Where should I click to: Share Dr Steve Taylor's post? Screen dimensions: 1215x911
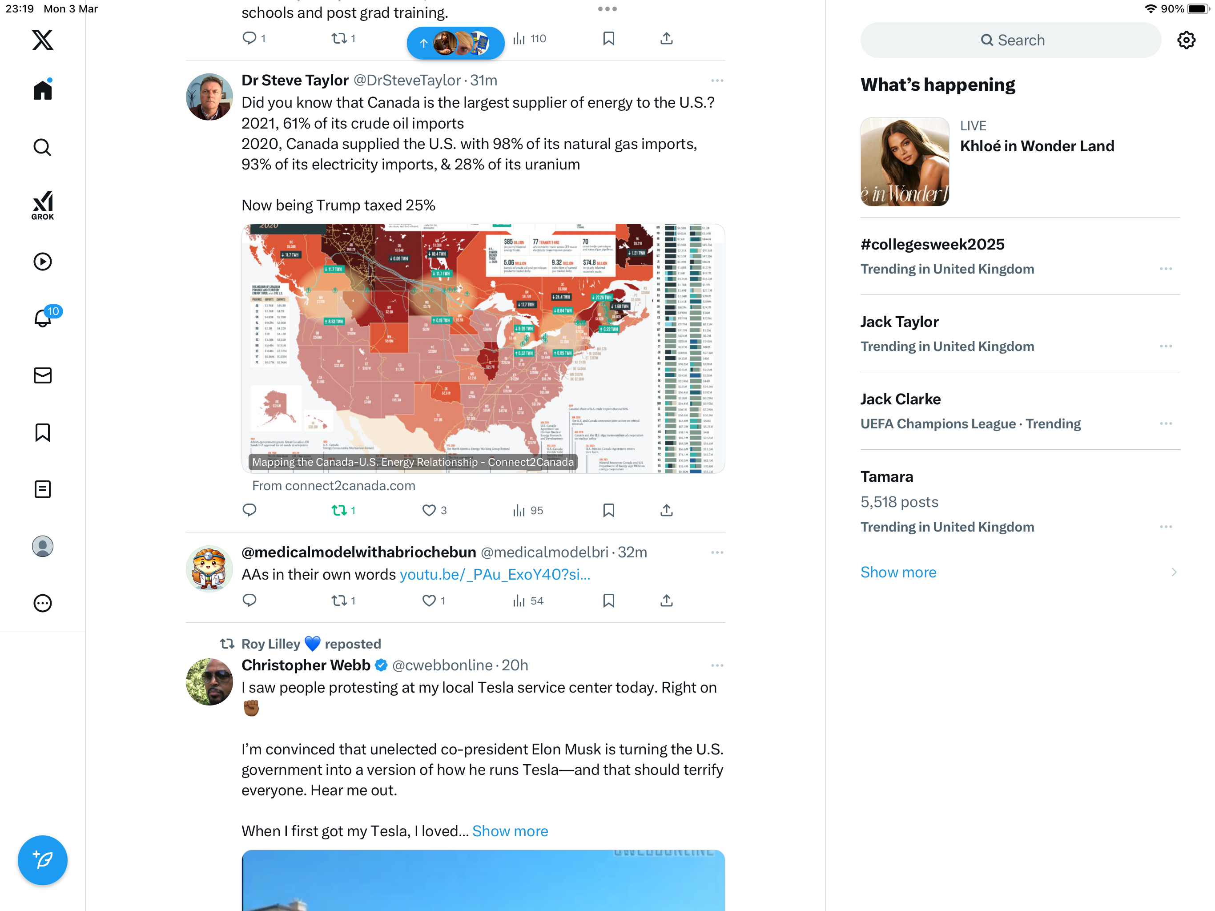point(666,511)
